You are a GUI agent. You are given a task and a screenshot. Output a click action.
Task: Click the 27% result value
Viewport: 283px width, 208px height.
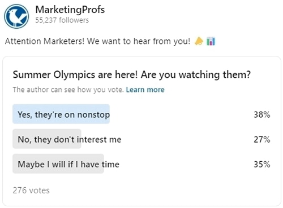tap(262, 139)
